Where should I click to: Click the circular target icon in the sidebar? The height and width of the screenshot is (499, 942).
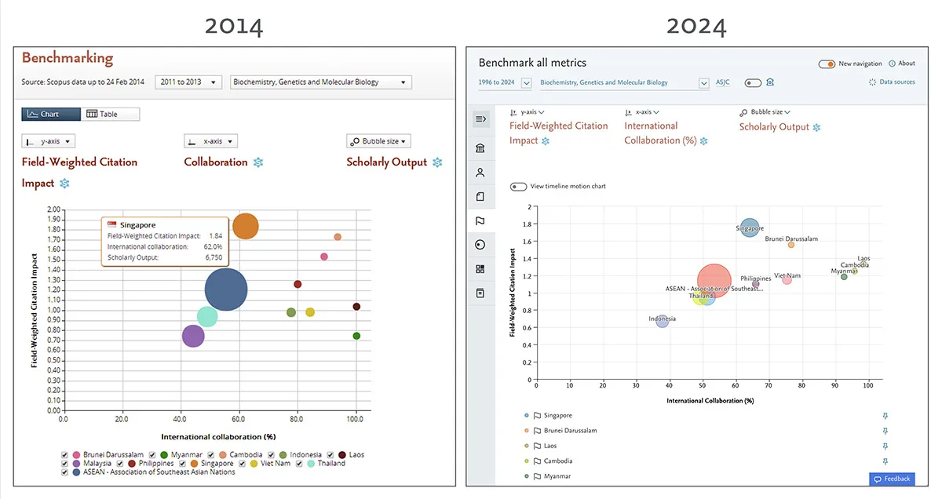(x=480, y=245)
